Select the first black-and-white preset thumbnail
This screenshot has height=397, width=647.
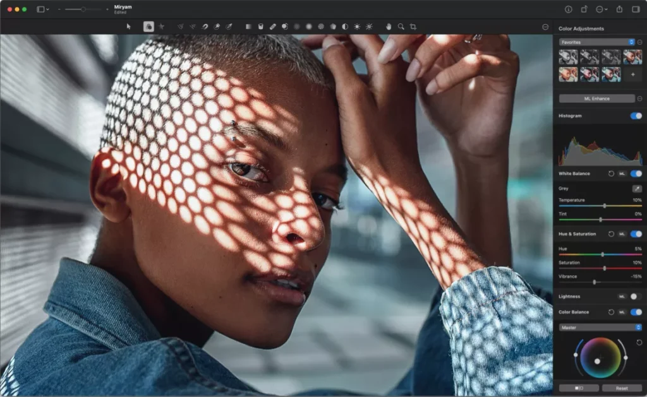tap(568, 57)
